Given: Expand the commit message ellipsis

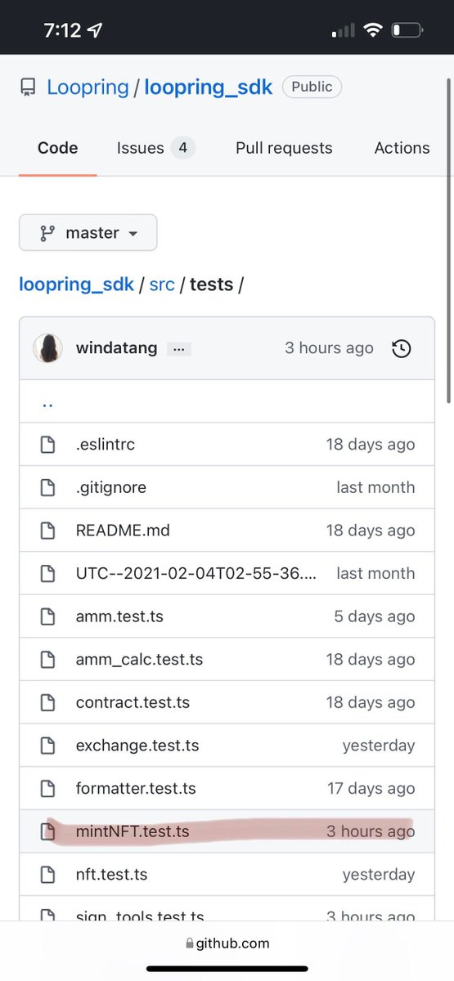Looking at the screenshot, I should (179, 349).
